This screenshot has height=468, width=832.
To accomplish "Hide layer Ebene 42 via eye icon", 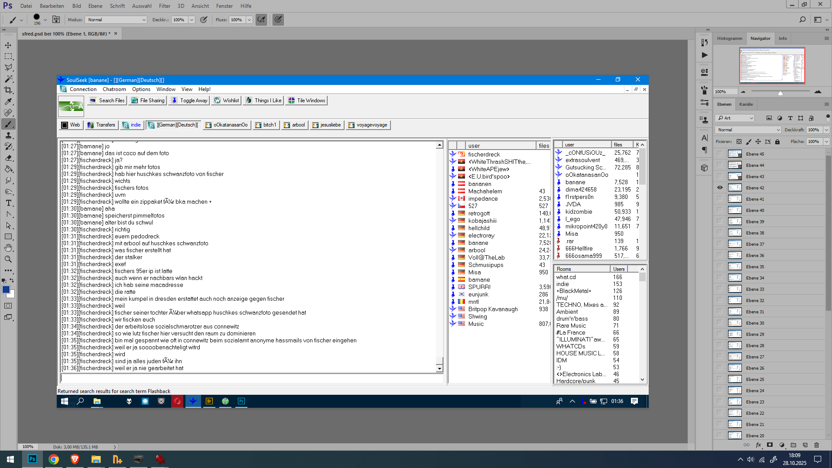I will pos(720,188).
